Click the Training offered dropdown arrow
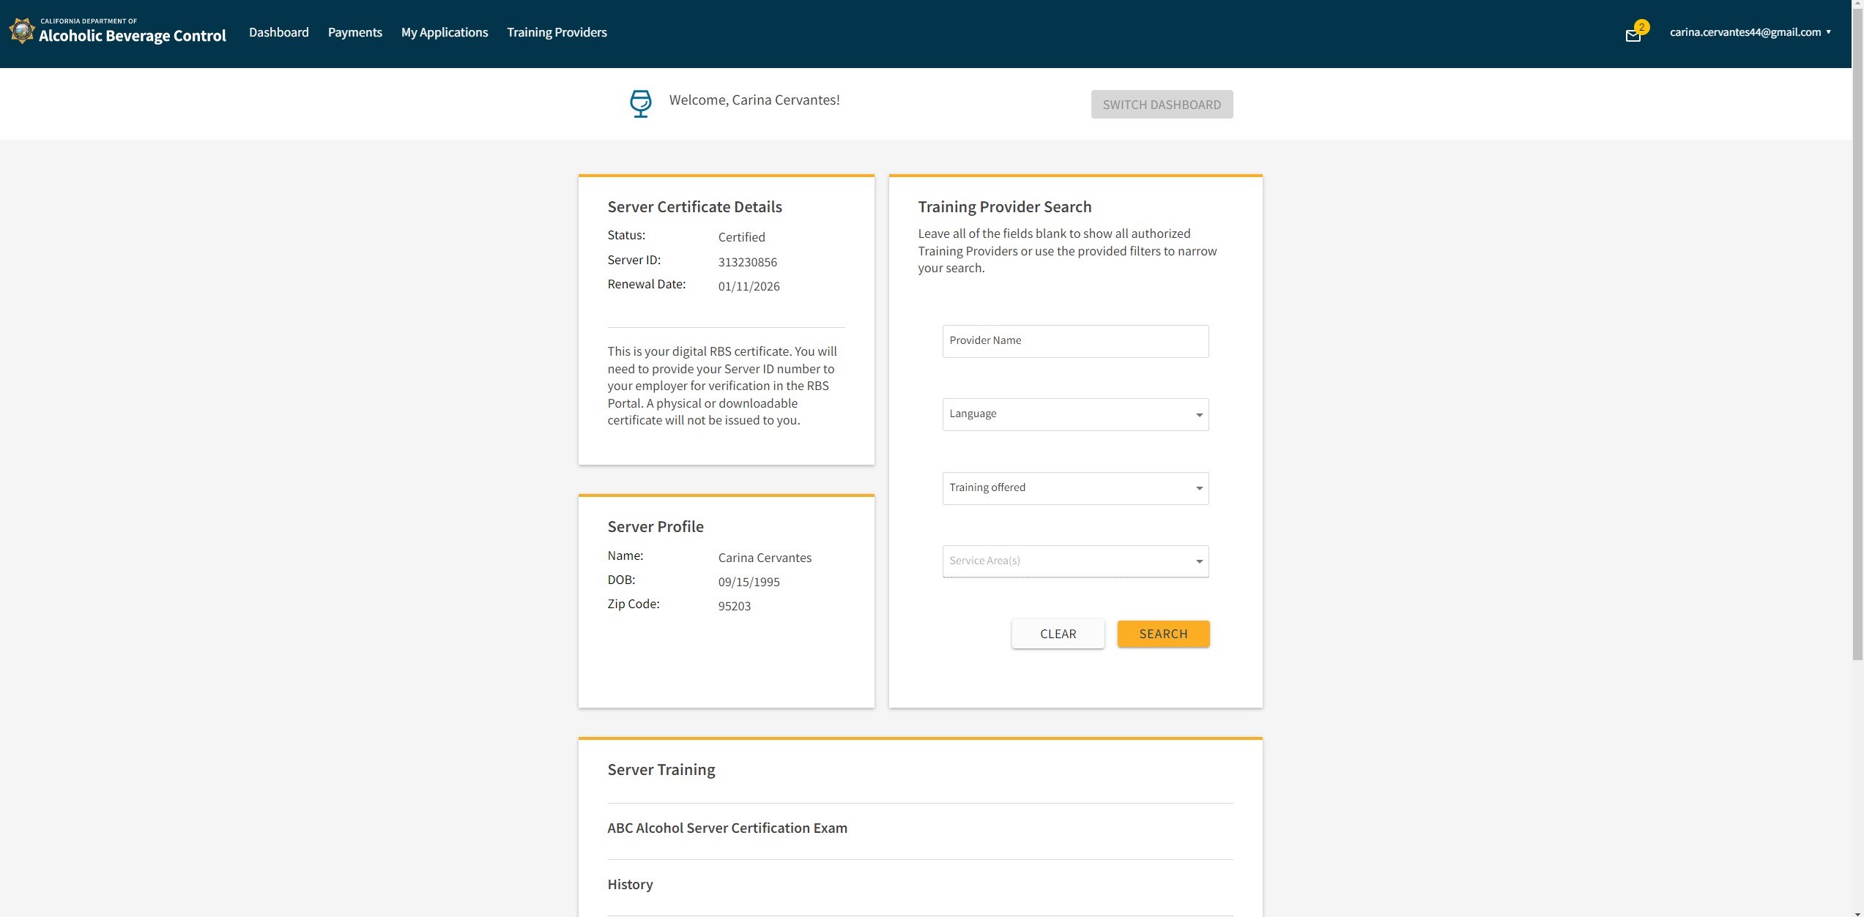The height and width of the screenshot is (917, 1864). click(1199, 488)
